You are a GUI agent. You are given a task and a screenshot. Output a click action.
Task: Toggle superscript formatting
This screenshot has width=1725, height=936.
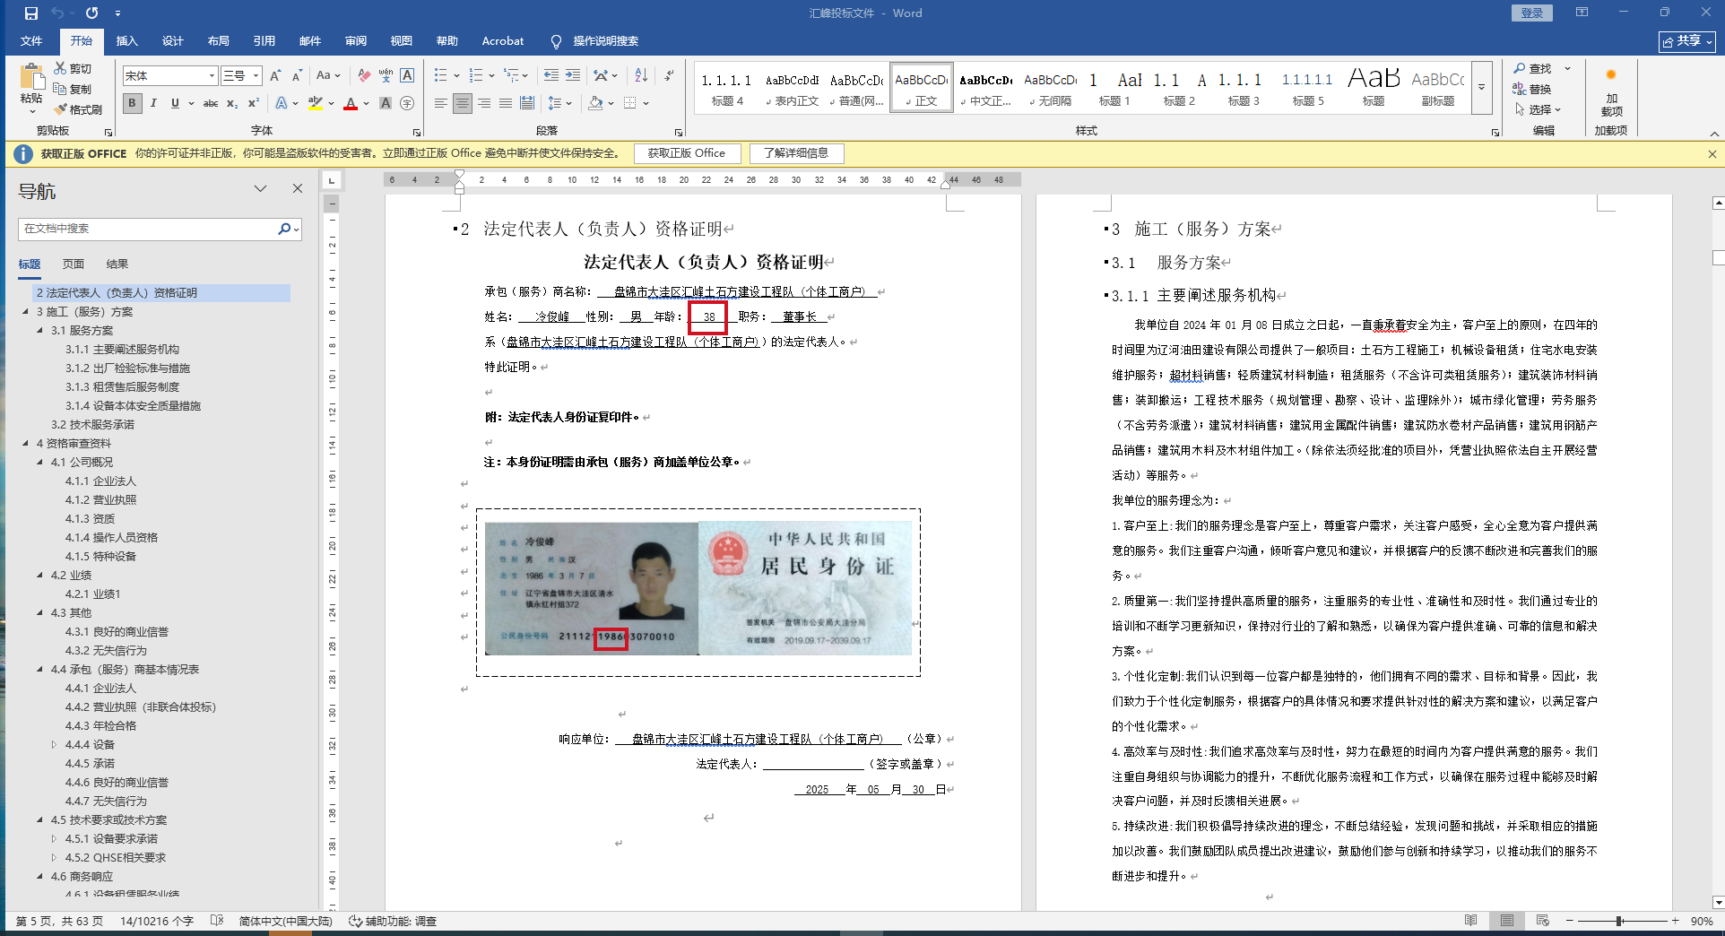[x=254, y=103]
